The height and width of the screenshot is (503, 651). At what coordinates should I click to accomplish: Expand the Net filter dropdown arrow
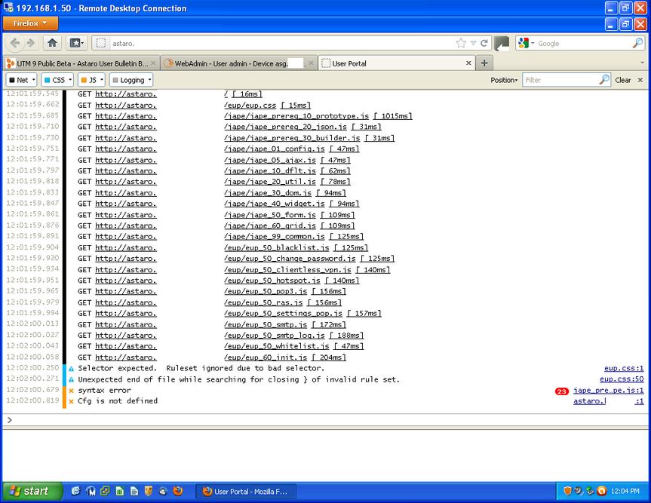tap(34, 80)
